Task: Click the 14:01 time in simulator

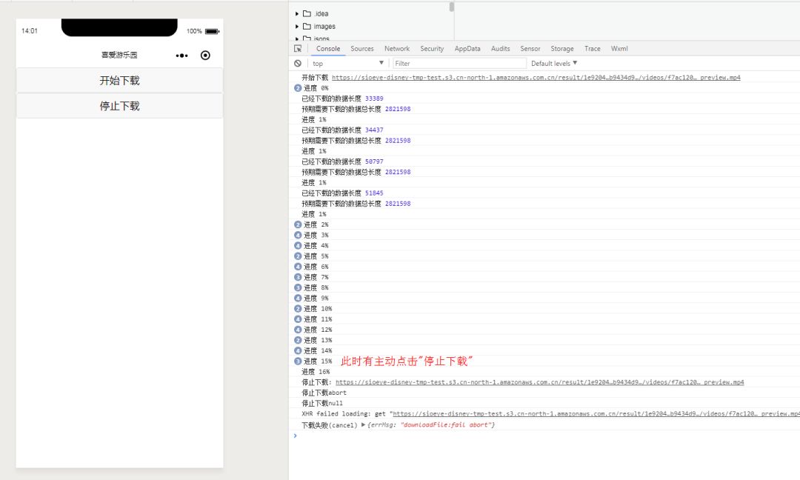Action: click(x=30, y=30)
